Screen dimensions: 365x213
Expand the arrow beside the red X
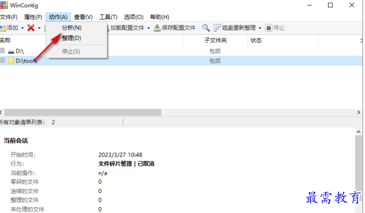[39, 28]
